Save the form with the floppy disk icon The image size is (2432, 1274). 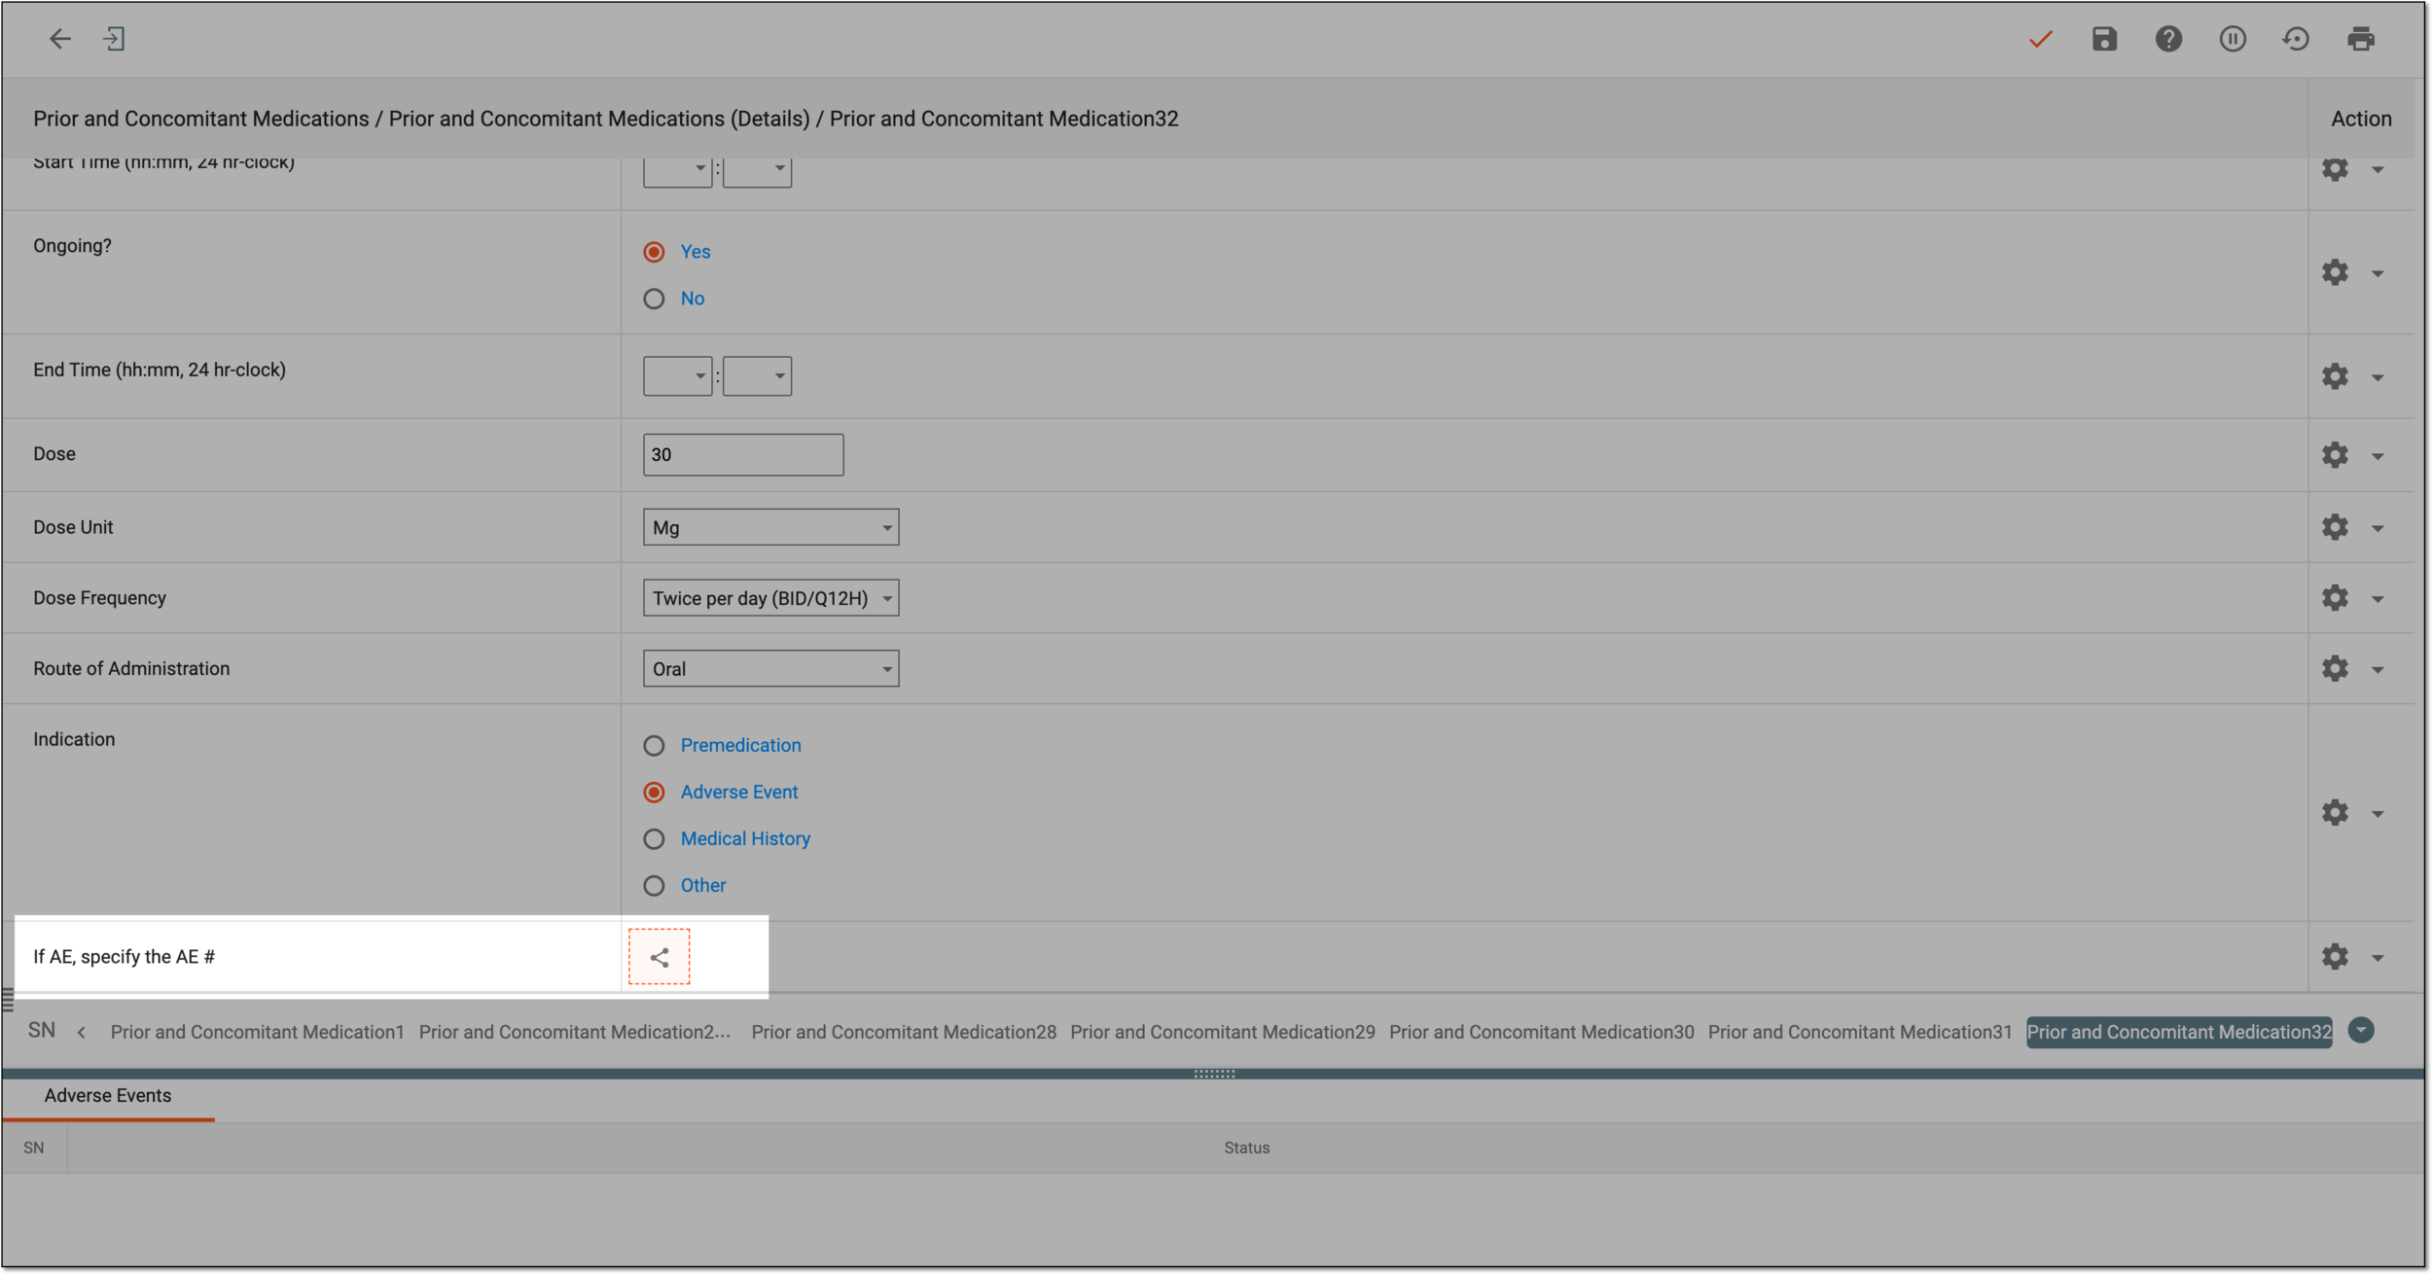click(2104, 39)
